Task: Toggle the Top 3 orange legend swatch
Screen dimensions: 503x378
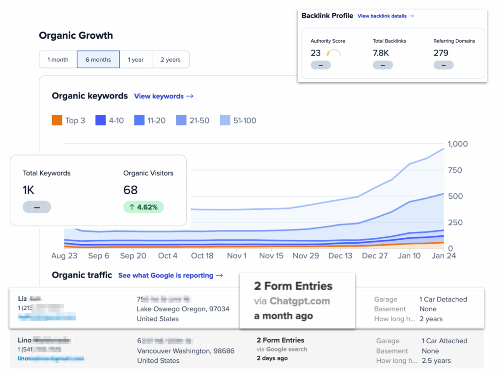Action: [x=57, y=121]
